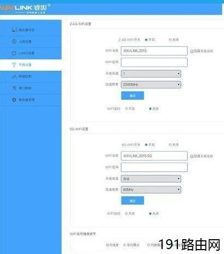Click the confirm button under 2.4G settings
This screenshot has width=224, height=254.
coord(133,95)
